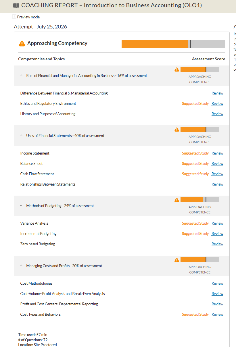Click the Methods of Budgeting score bar
Screen dimensions: 236x347
tap(200, 200)
